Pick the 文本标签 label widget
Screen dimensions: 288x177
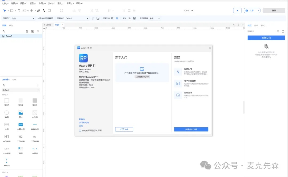(x=7, y=150)
